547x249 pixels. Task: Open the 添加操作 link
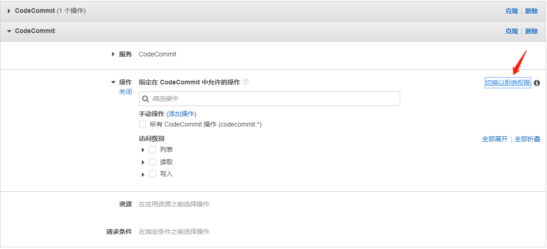click(181, 114)
